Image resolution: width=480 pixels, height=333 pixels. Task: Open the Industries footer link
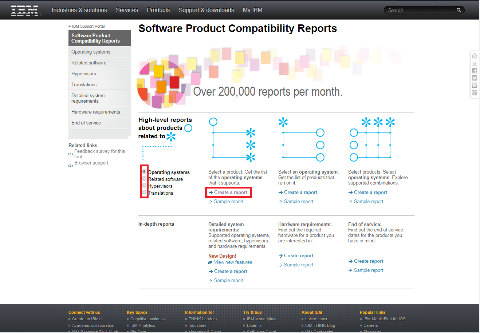(x=197, y=325)
